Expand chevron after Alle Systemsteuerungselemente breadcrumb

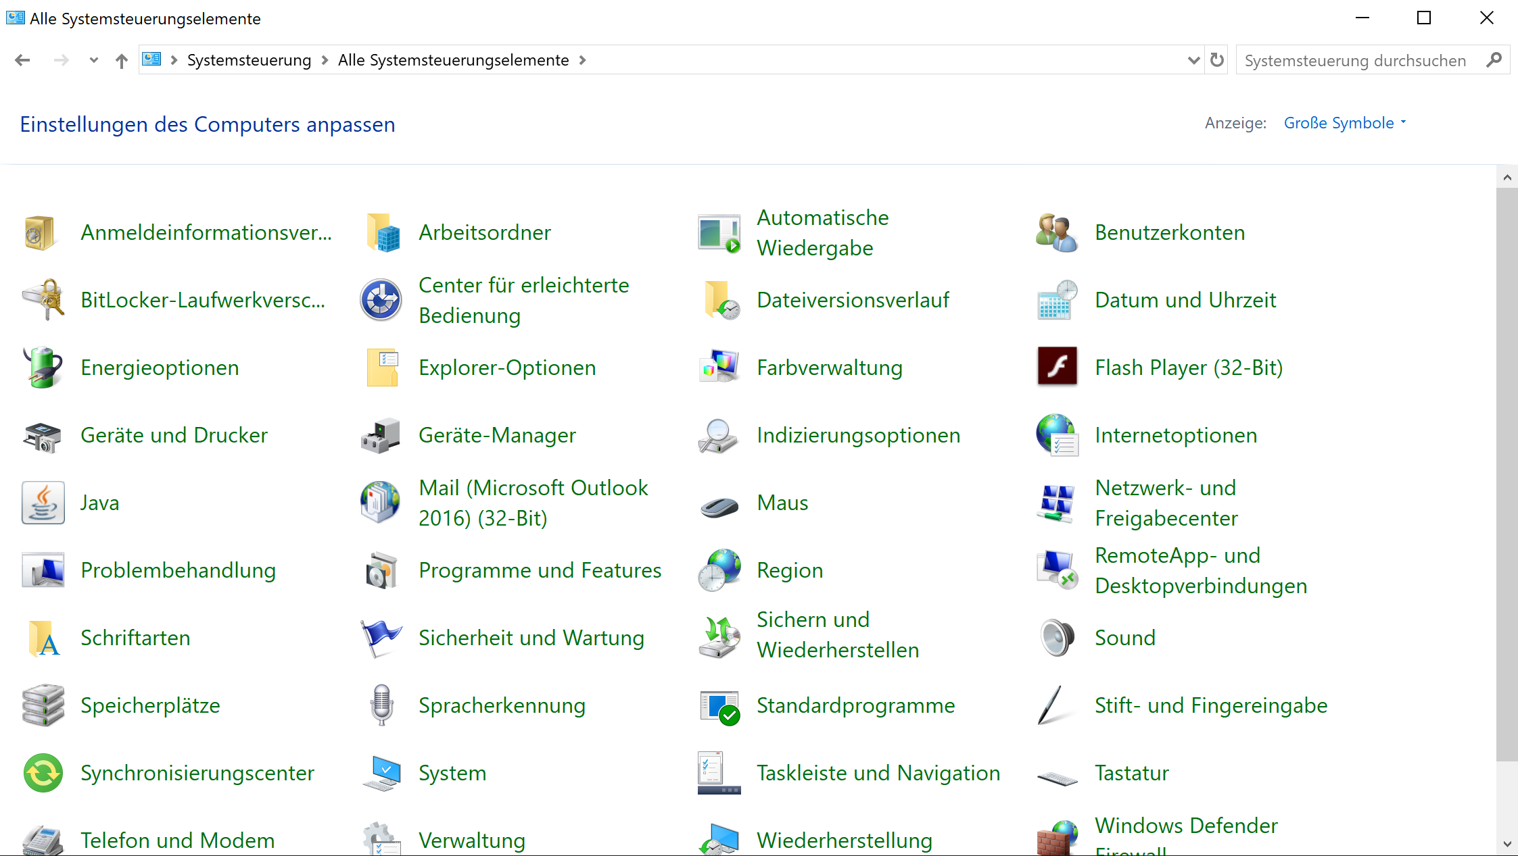tap(583, 60)
